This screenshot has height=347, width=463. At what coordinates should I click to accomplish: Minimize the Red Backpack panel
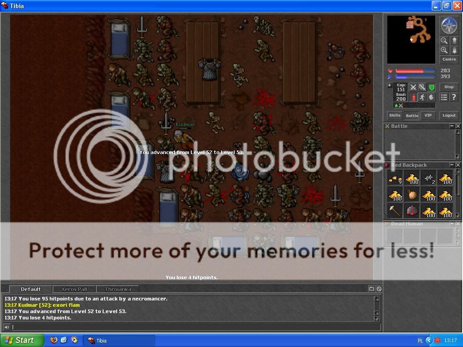[x=452, y=164]
